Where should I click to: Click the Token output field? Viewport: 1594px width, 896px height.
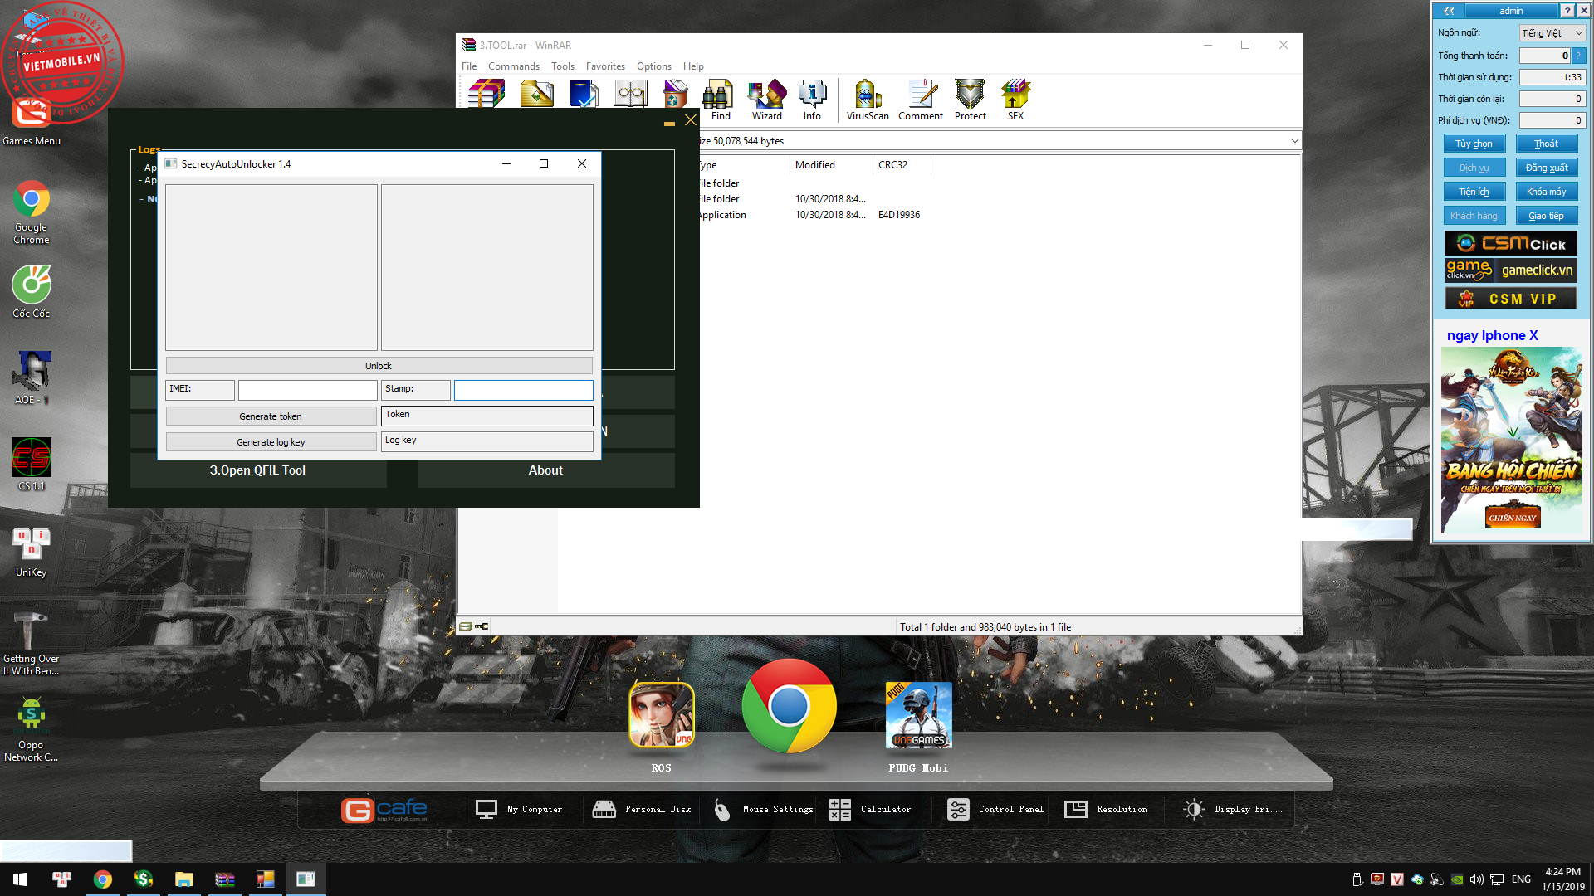coord(487,416)
